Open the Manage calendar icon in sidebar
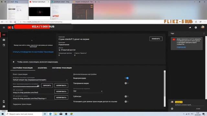Screen dimensions: 207x116 click(4, 45)
